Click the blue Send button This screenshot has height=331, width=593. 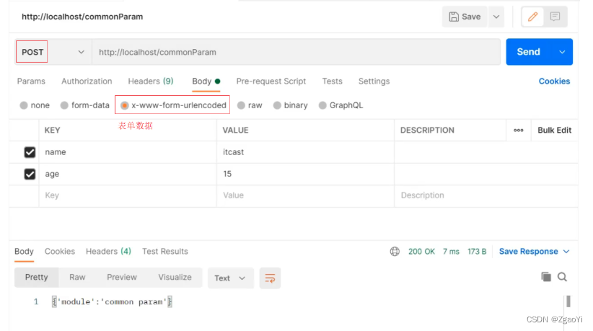pos(529,52)
